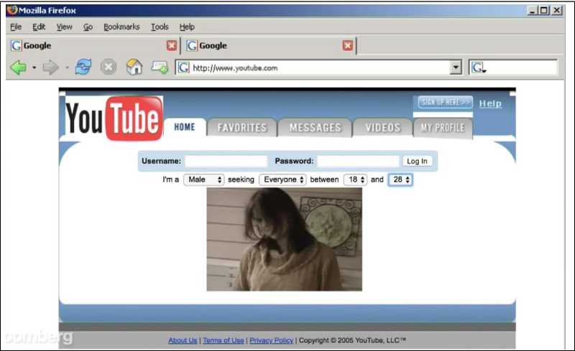Image resolution: width=575 pixels, height=351 pixels.
Task: Close the first Google tab
Action: click(x=172, y=45)
